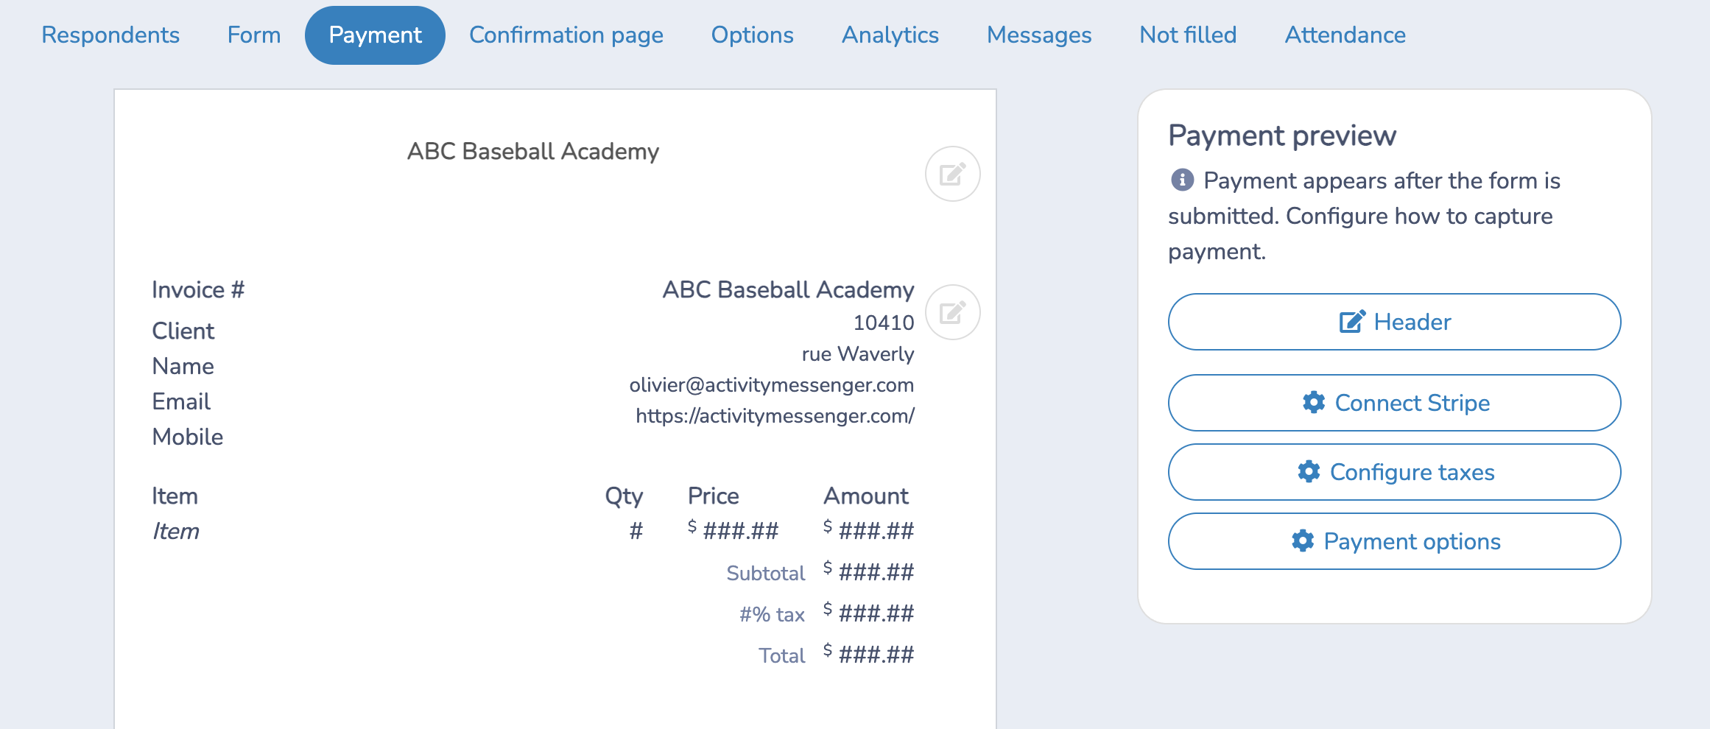Click the info icon in Payment preview
1710x729 pixels.
tap(1182, 180)
